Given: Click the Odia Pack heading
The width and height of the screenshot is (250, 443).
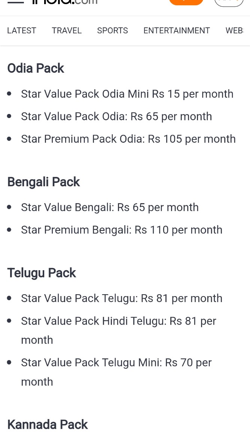Looking at the screenshot, I should [36, 68].
